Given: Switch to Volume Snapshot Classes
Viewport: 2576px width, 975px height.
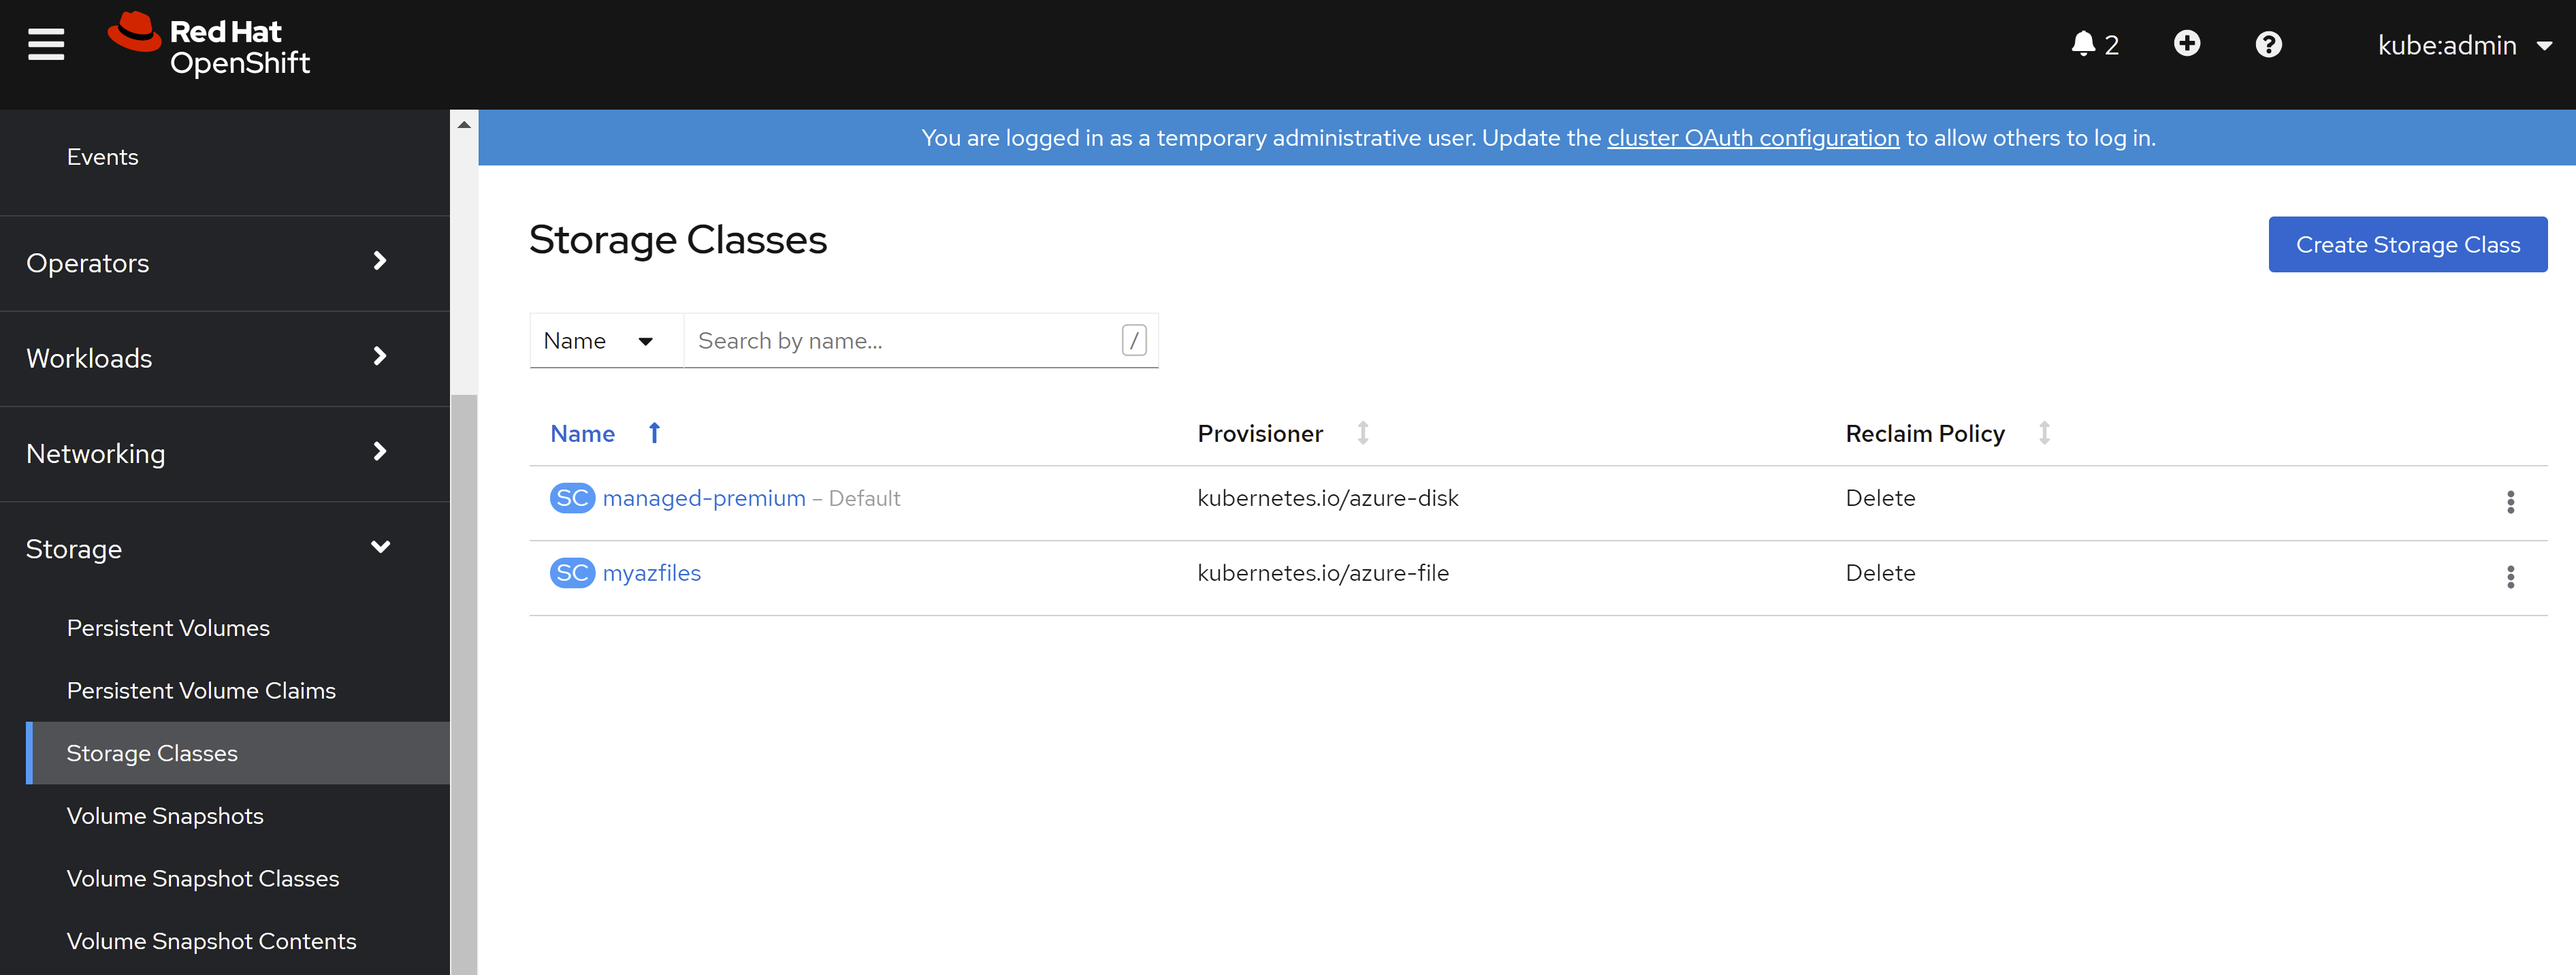Looking at the screenshot, I should tap(203, 878).
